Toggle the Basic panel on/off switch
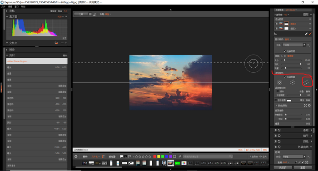This screenshot has height=171, width=318. coord(275,130)
